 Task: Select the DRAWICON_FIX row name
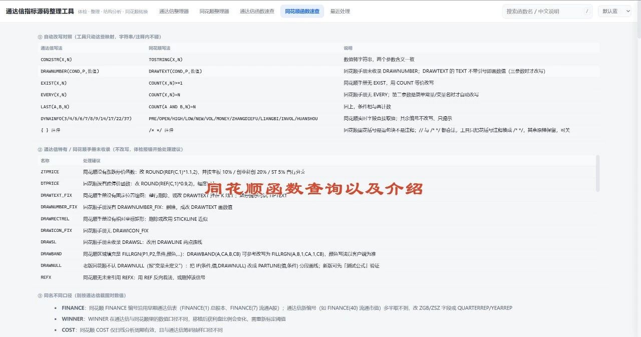56,230
